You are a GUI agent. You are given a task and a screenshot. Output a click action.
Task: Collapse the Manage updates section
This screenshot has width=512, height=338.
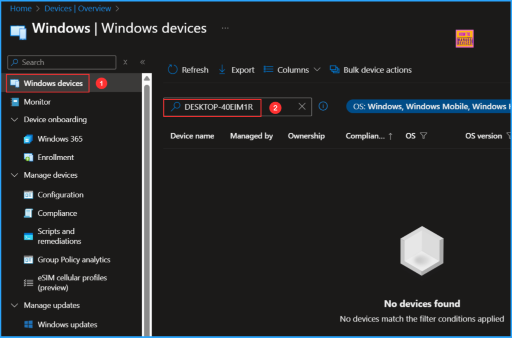(x=14, y=305)
